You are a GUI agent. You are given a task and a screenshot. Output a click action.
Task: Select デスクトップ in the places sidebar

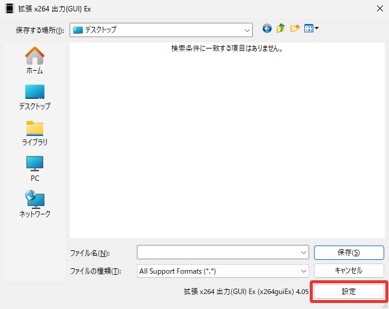34,96
